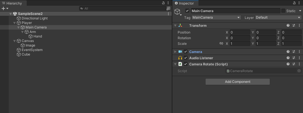Open Camera component context menu
Viewport: 303px width, 113px height.
pyautogui.click(x=299, y=52)
